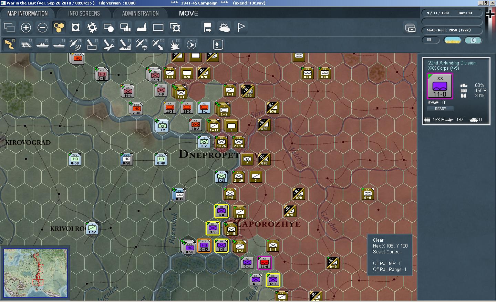Click the rectangle with bar chart icon
Screen dimensions: 496x302
(125, 28)
